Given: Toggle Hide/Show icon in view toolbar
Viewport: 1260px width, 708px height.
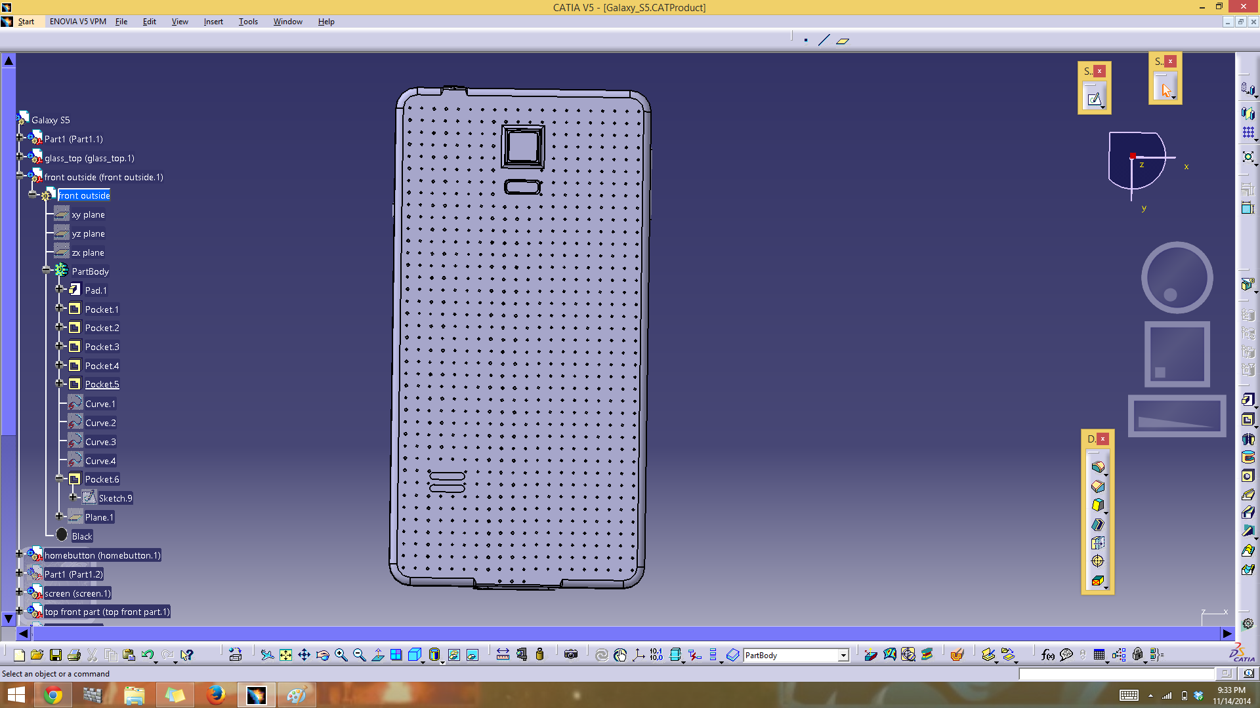Looking at the screenshot, I should [453, 655].
